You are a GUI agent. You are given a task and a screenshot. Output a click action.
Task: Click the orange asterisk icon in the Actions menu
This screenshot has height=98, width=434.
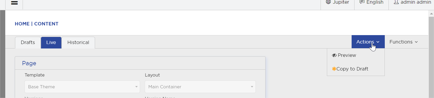click(334, 69)
